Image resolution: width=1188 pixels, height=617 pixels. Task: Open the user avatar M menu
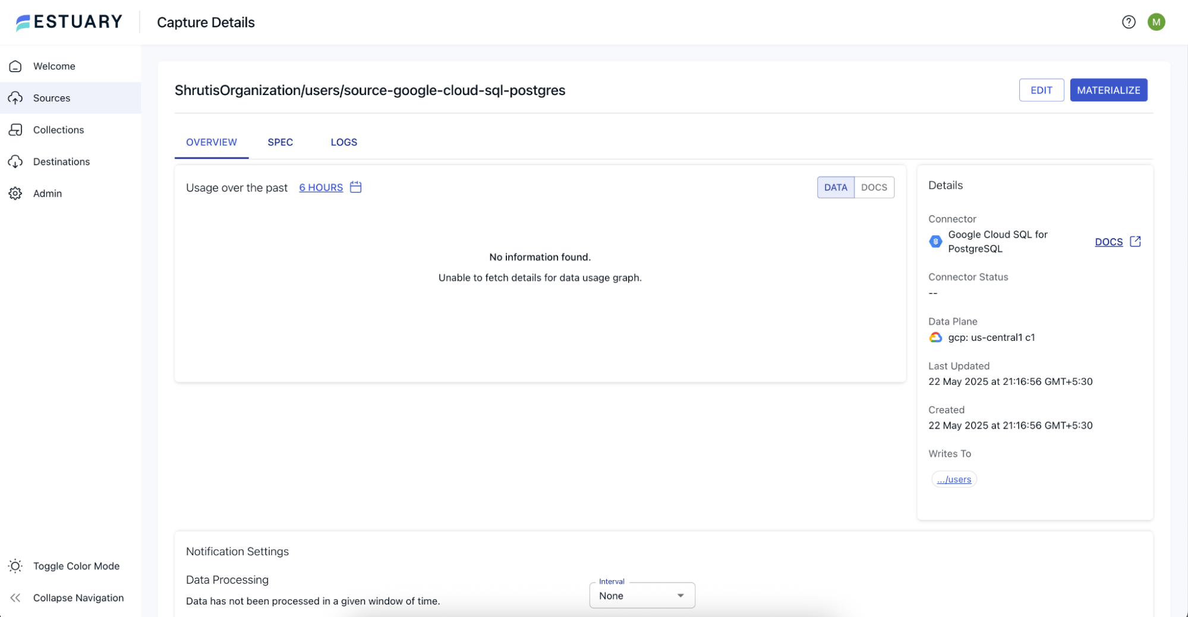coord(1156,22)
